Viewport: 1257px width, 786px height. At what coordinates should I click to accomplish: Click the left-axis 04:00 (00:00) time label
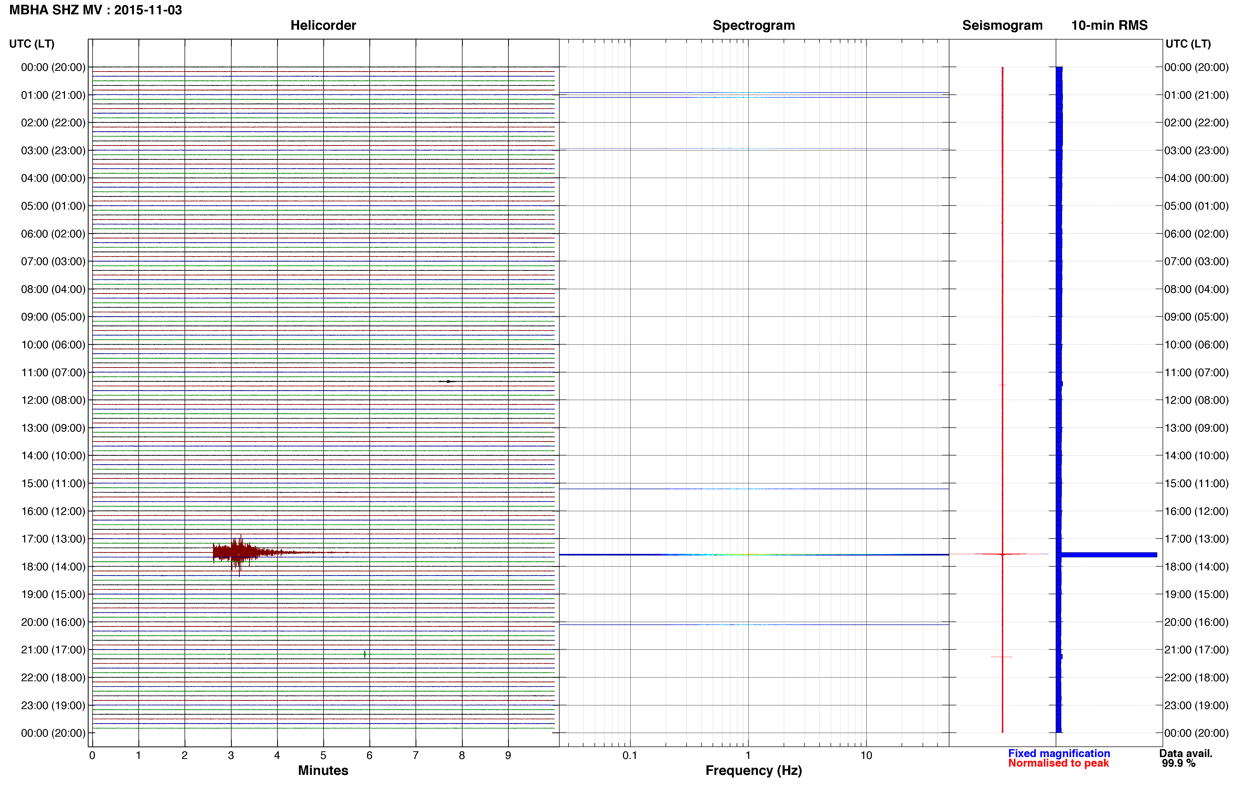tap(53, 178)
